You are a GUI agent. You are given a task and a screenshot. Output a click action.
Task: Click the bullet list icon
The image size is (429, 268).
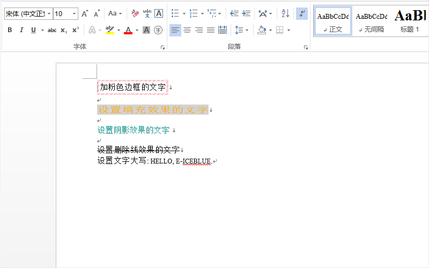pos(175,13)
